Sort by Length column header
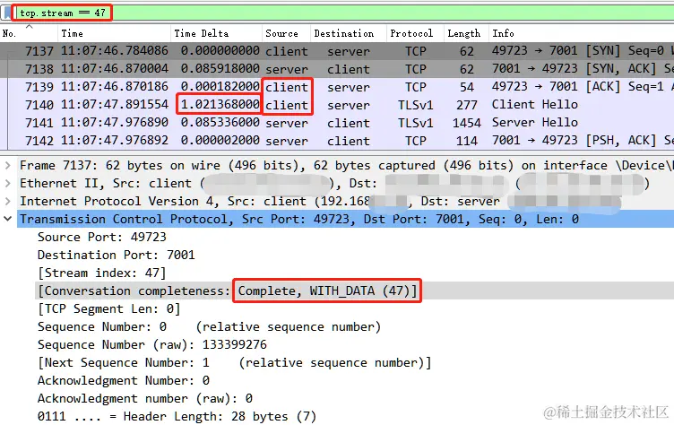Image resolution: width=674 pixels, height=425 pixels. coord(466,33)
